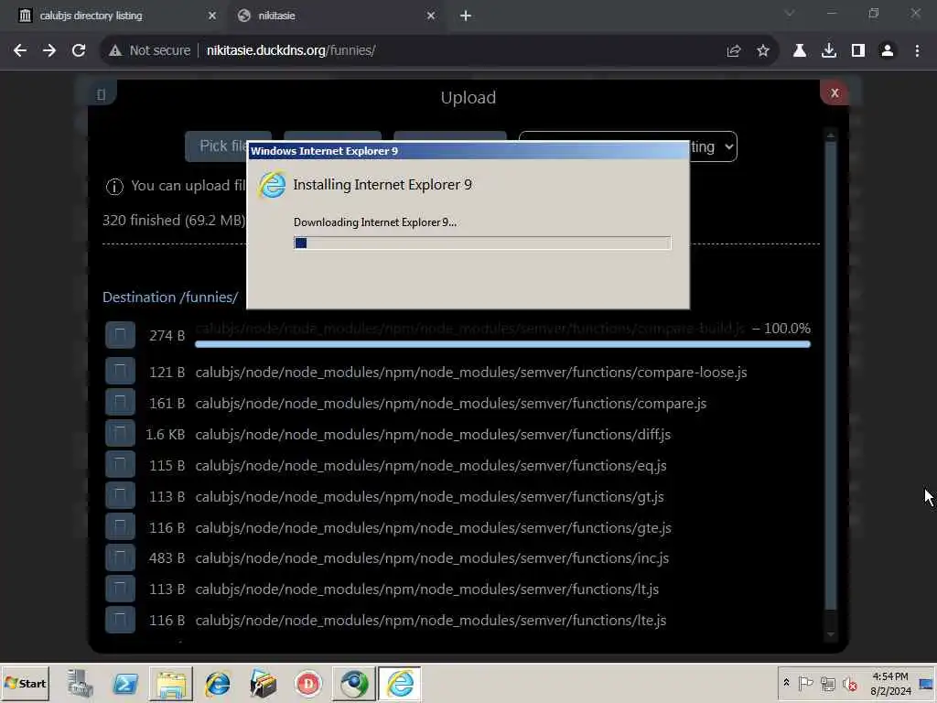Toggle the browser side panel
The width and height of the screenshot is (937, 703).
point(858,51)
